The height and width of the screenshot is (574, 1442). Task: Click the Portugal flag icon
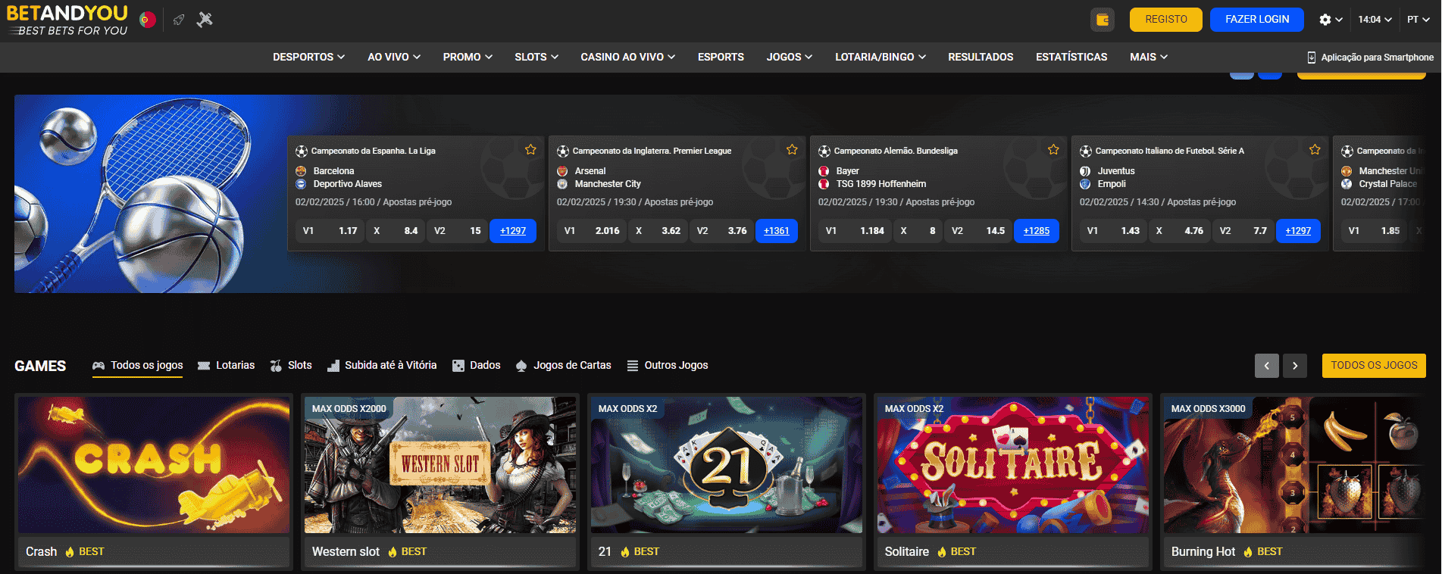point(148,20)
